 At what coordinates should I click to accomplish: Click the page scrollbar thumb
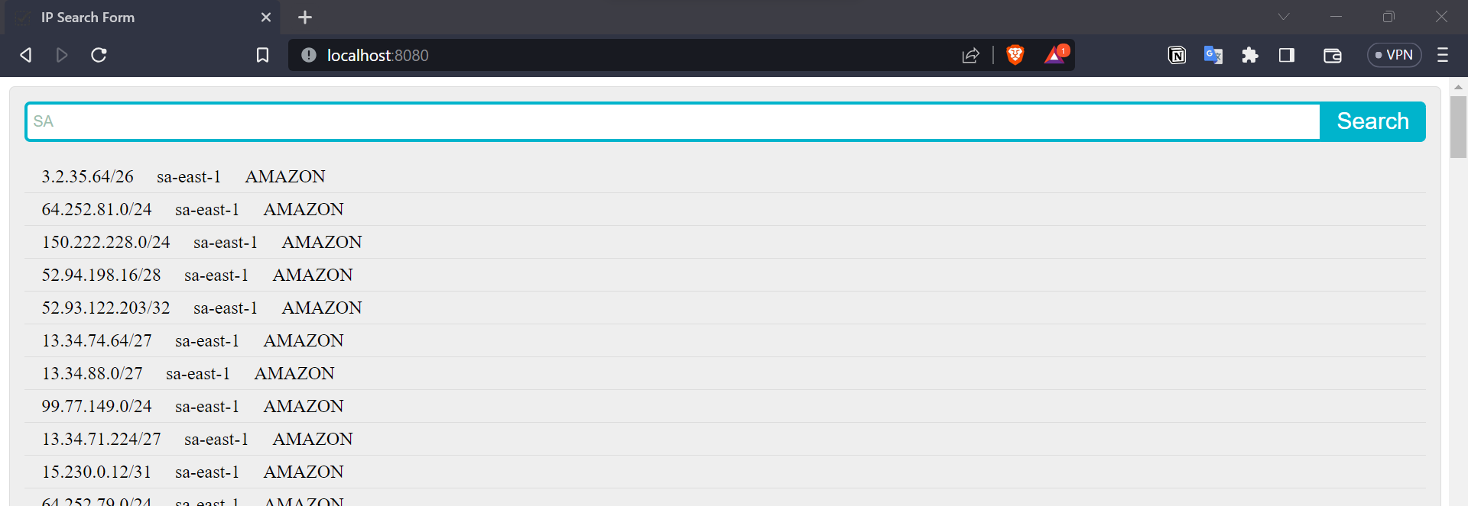point(1458,127)
